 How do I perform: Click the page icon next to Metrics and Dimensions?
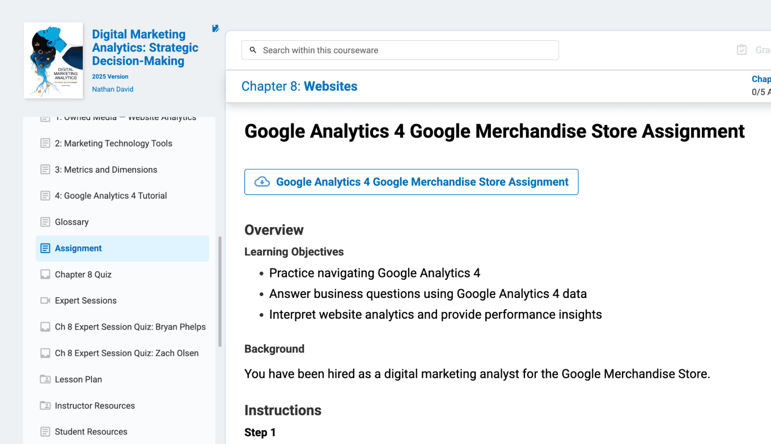click(x=45, y=169)
